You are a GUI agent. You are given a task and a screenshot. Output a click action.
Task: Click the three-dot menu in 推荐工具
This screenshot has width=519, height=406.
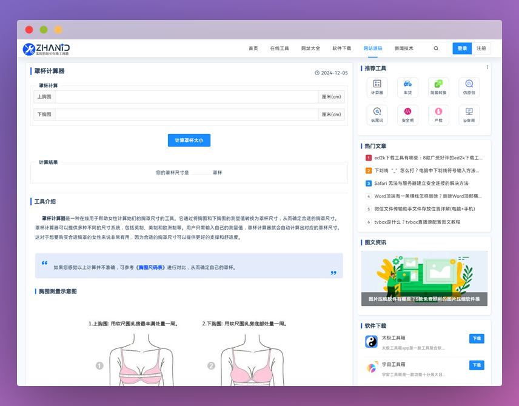487,67
